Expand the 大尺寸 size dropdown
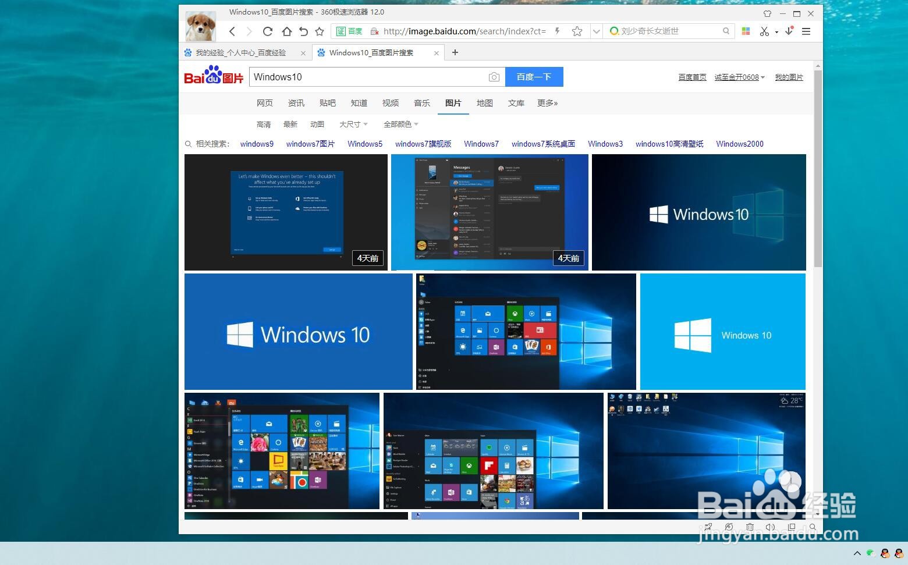 (353, 125)
